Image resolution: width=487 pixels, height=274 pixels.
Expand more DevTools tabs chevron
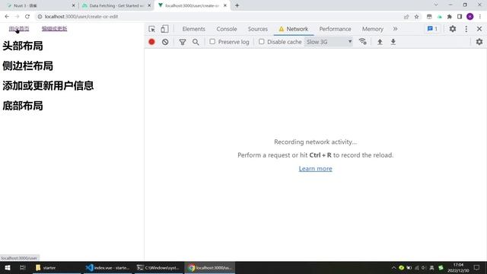pyautogui.click(x=395, y=29)
